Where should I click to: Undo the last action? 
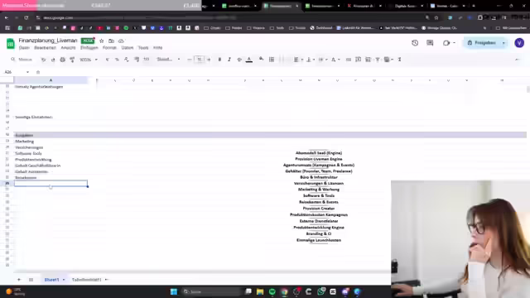click(x=44, y=60)
